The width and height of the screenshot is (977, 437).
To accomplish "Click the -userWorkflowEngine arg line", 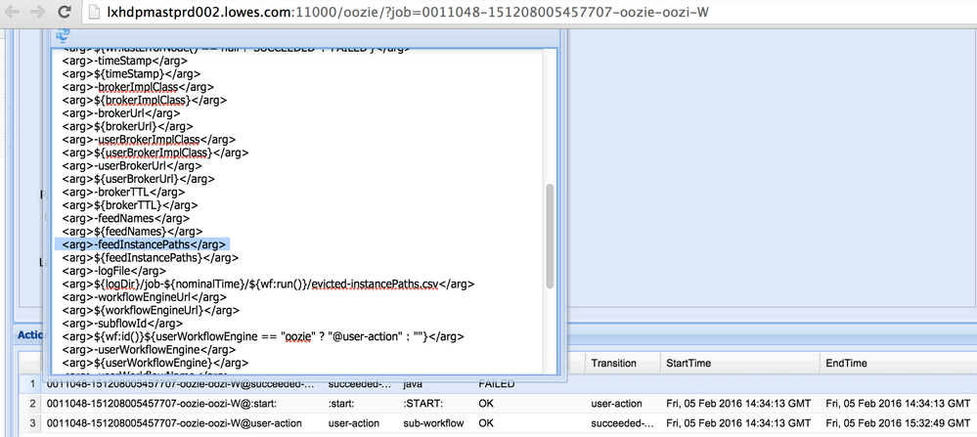I will point(149,349).
